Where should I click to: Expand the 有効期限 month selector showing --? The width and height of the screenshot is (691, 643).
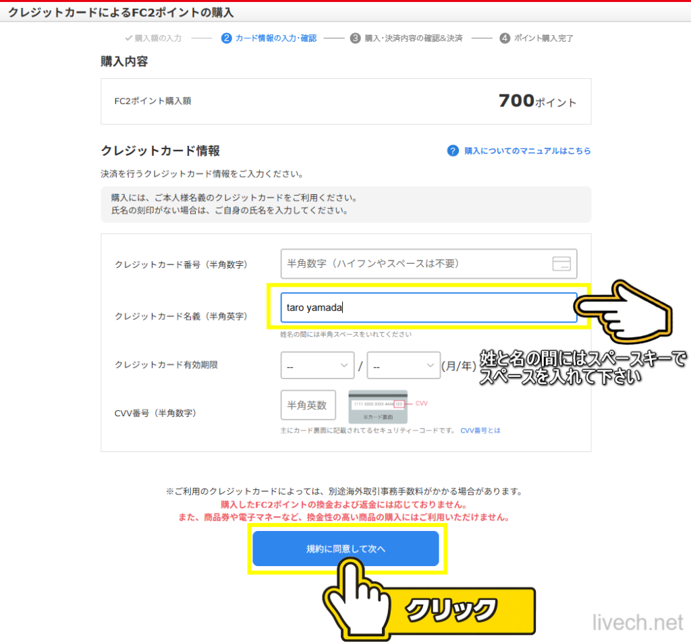click(317, 365)
